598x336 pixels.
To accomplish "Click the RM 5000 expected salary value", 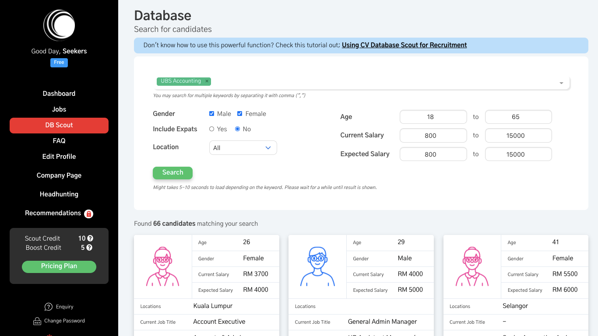I will pos(410,290).
